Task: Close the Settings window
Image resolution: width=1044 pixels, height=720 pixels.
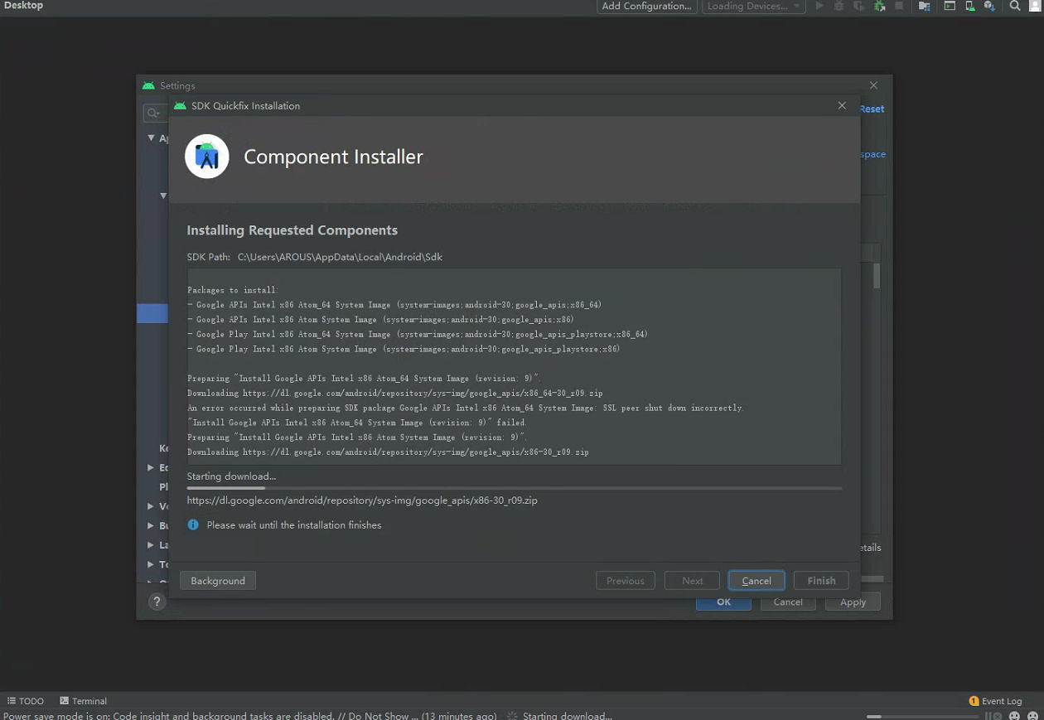Action: pyautogui.click(x=873, y=85)
